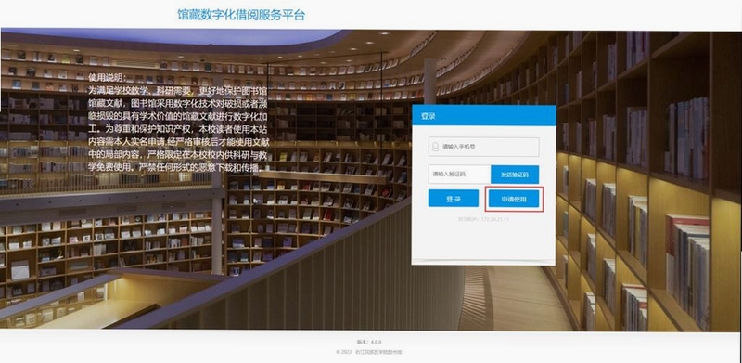Open the 申请使用 application button
Screen dimensions: 742x363
(x=514, y=199)
